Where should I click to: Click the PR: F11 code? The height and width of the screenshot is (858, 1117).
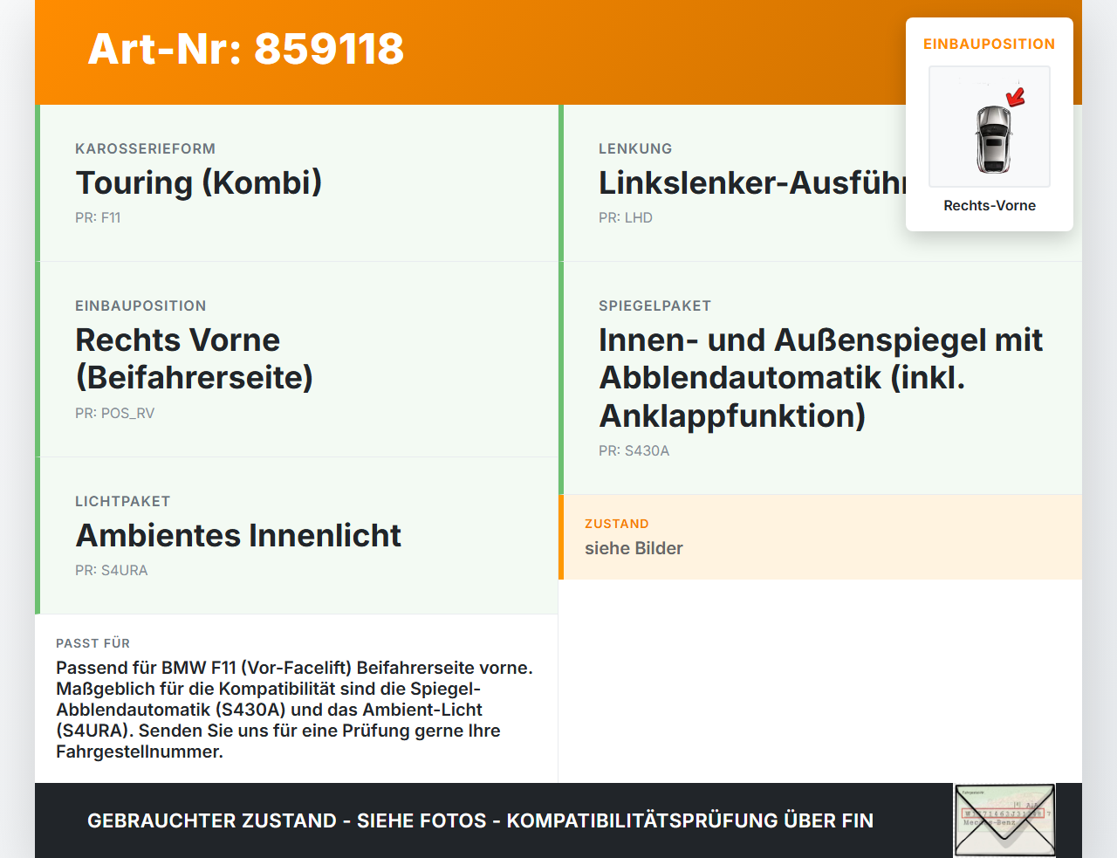(x=98, y=217)
